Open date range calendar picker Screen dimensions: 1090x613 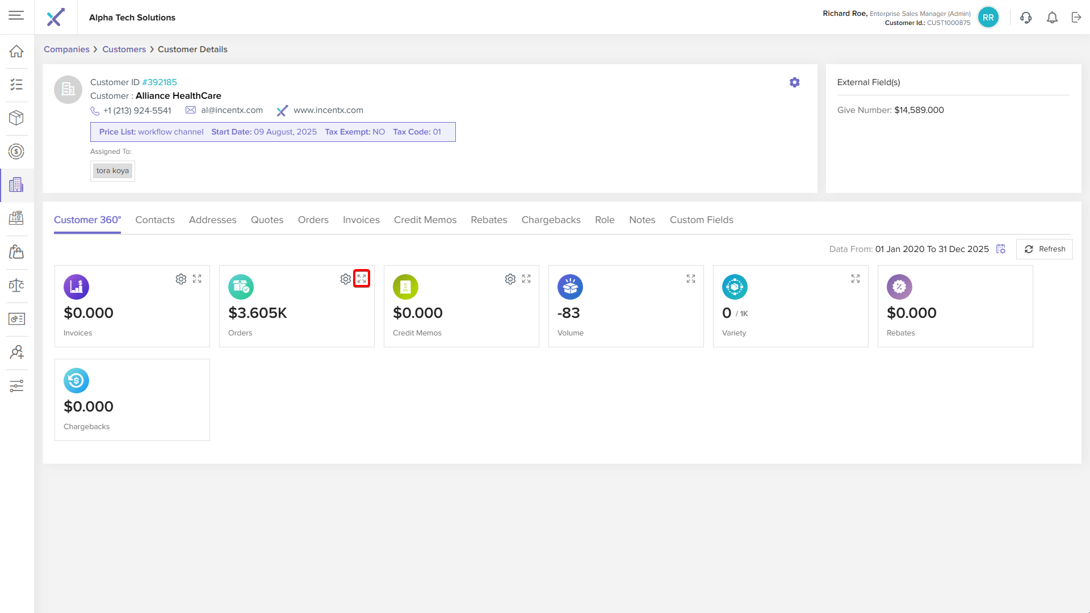(x=1001, y=249)
